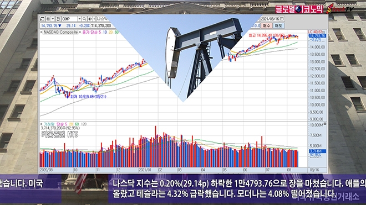Click the speaker sound icon
Screen dimensions: 366x205
click(90, 19)
